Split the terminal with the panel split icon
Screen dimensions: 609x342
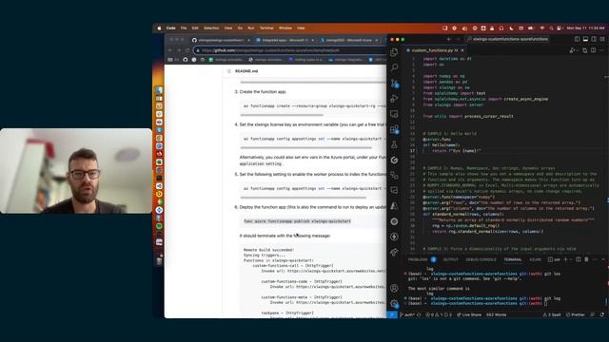coord(579,259)
